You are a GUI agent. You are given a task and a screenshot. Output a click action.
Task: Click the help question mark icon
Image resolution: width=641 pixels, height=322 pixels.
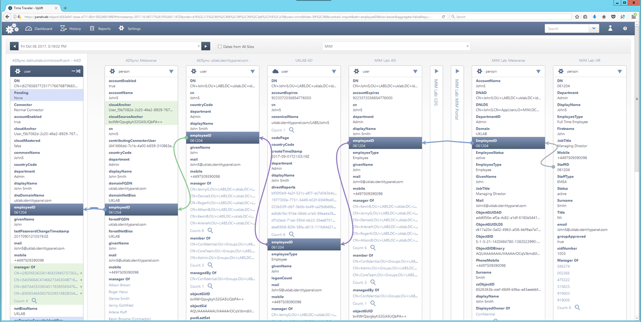coord(625,29)
